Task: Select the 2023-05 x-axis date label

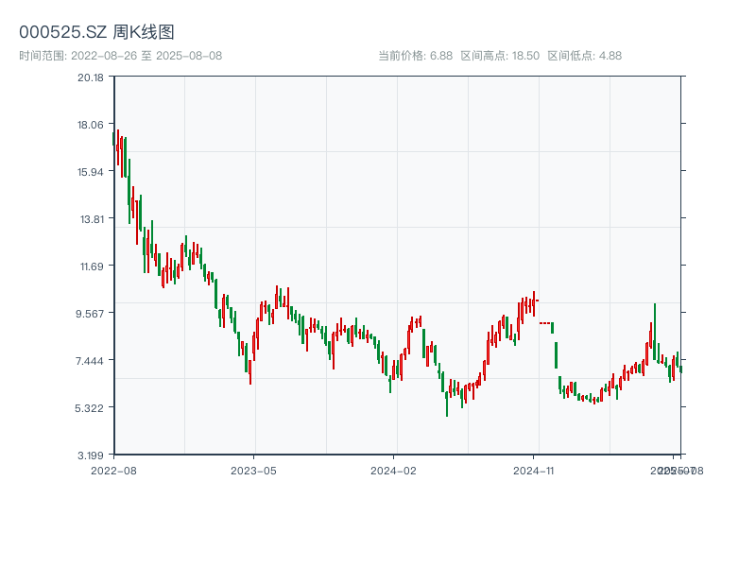Action: click(x=254, y=470)
